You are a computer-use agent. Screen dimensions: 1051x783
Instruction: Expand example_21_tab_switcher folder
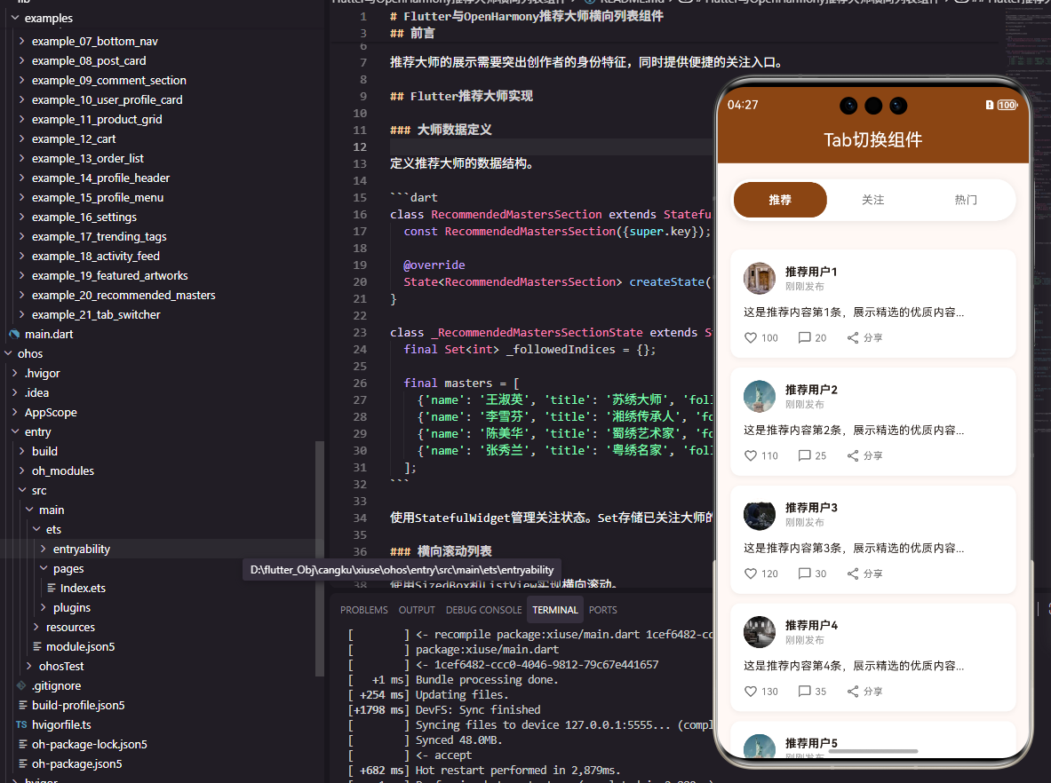[x=22, y=315]
